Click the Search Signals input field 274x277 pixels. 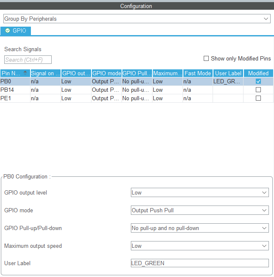pyautogui.click(x=28, y=60)
